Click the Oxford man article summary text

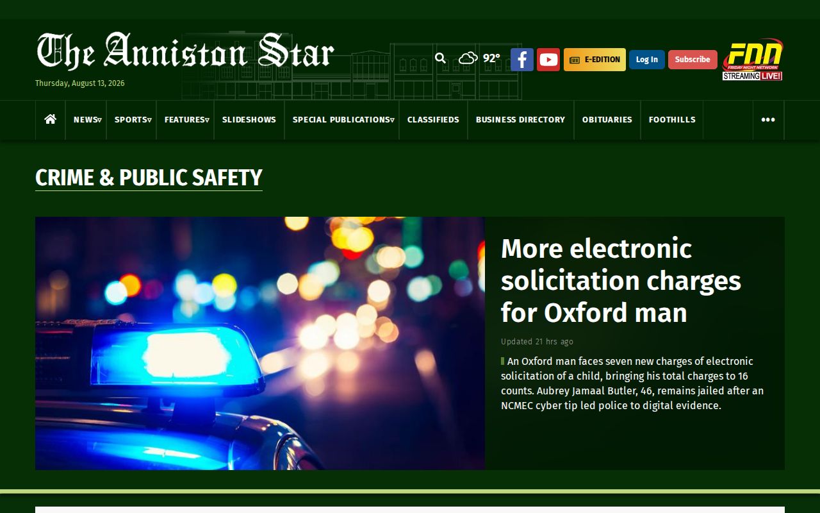click(x=632, y=383)
